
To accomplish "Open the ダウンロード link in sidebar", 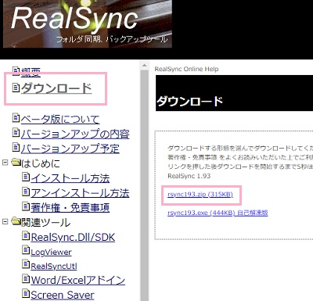I will tap(56, 88).
